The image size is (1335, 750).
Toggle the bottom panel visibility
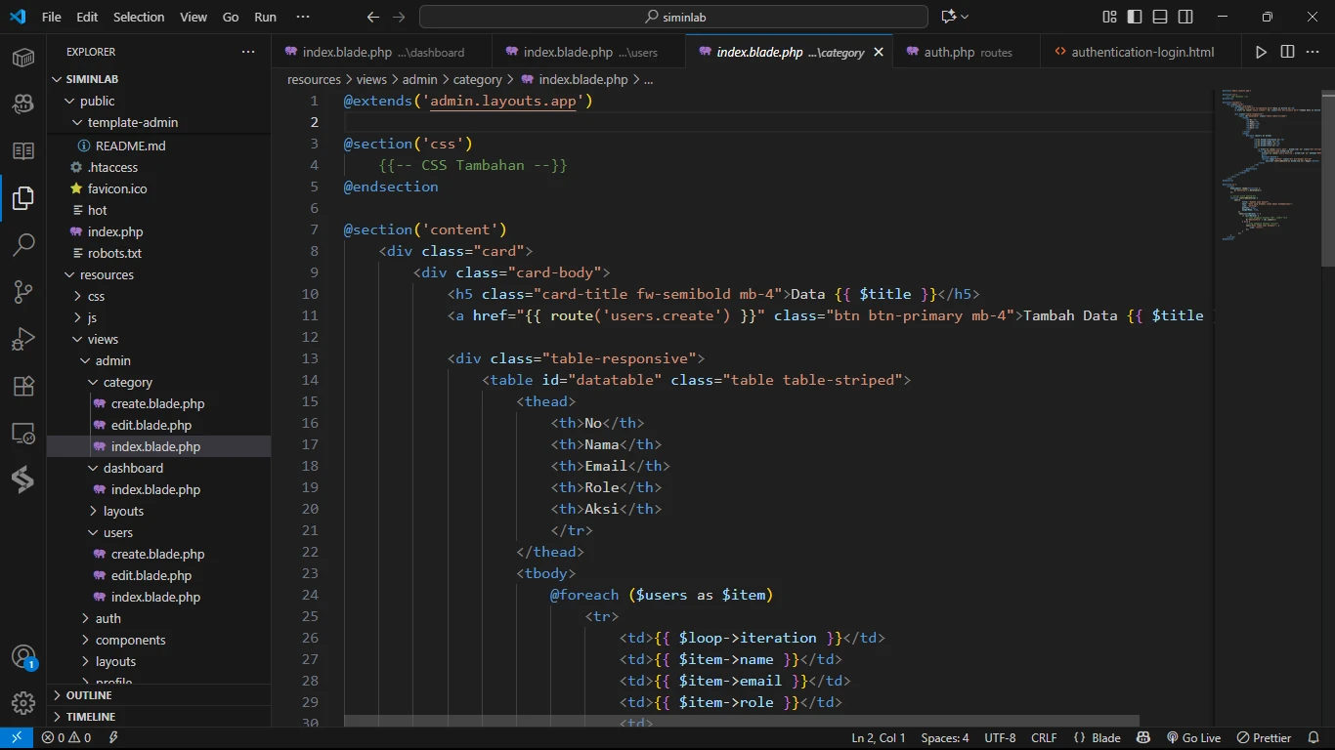pyautogui.click(x=1160, y=17)
